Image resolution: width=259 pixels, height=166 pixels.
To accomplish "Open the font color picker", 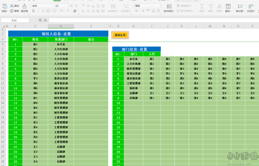I will [x=69, y=11].
